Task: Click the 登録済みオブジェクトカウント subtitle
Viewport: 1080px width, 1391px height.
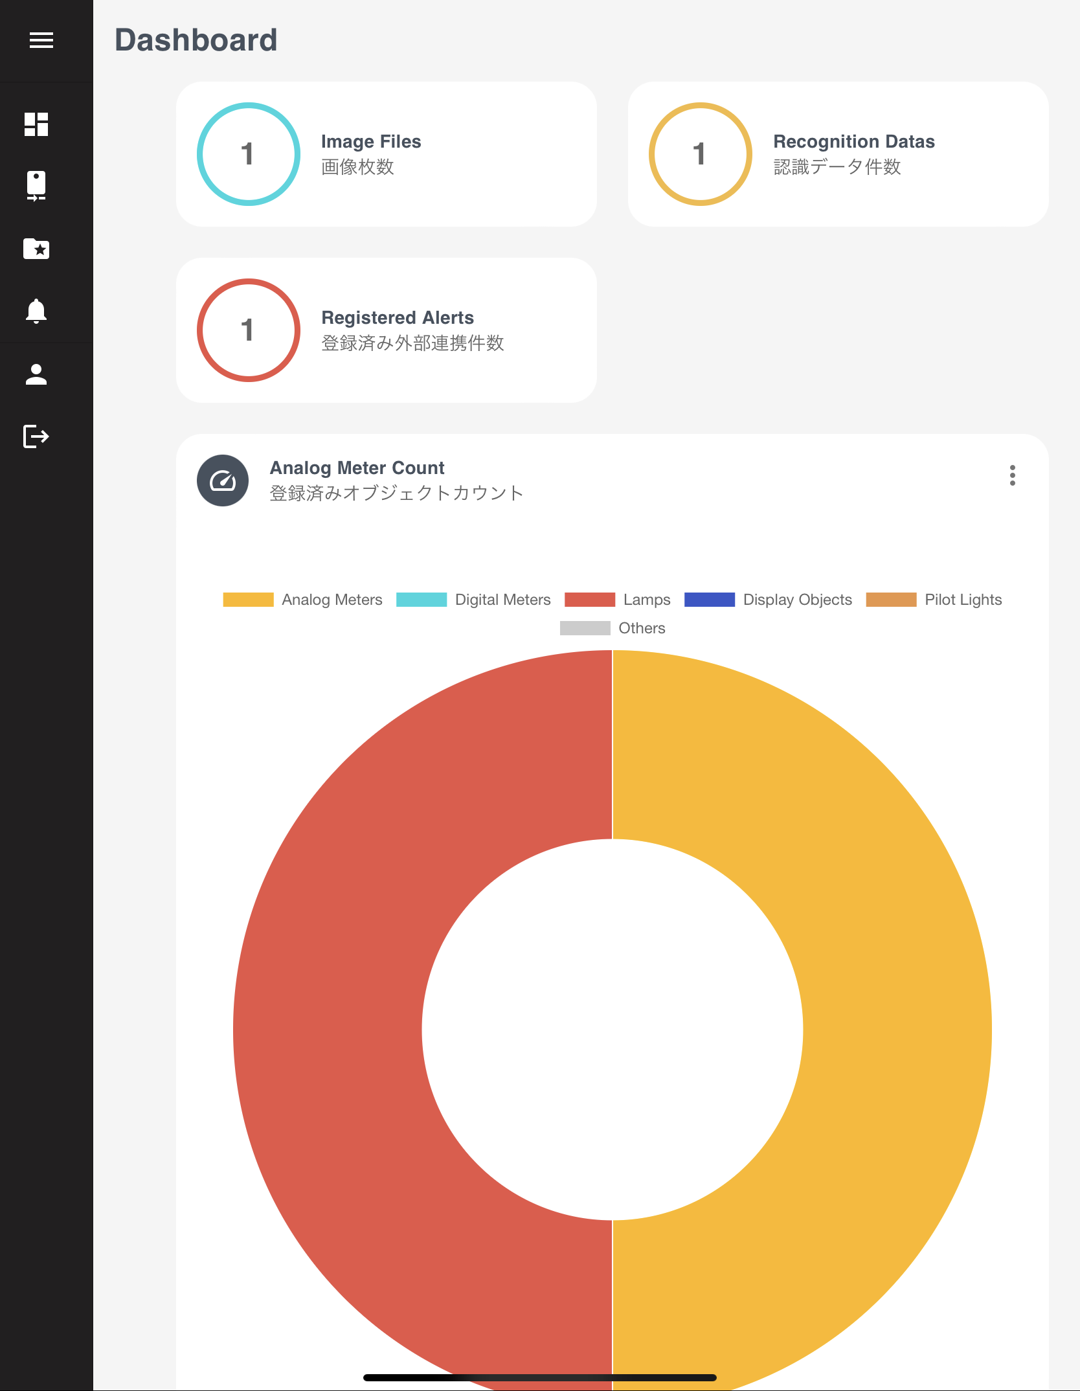Action: point(396,493)
